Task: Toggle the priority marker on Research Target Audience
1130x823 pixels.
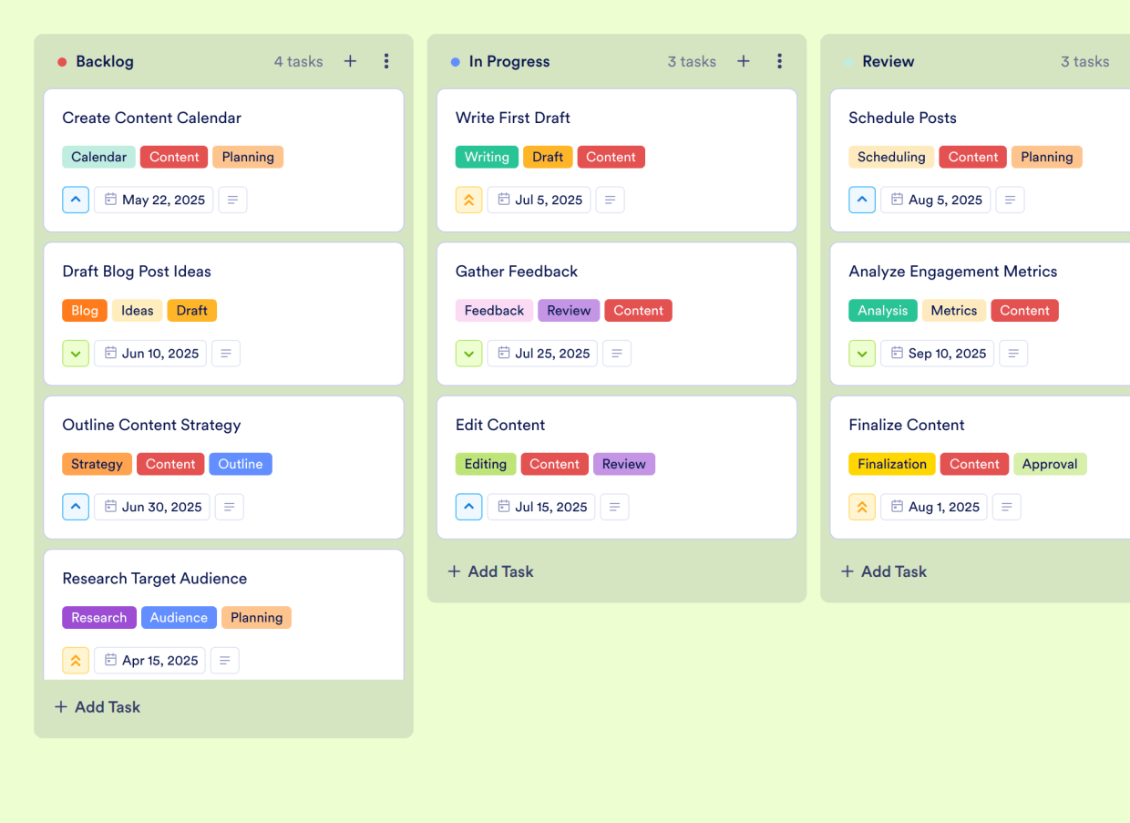Action: point(76,660)
